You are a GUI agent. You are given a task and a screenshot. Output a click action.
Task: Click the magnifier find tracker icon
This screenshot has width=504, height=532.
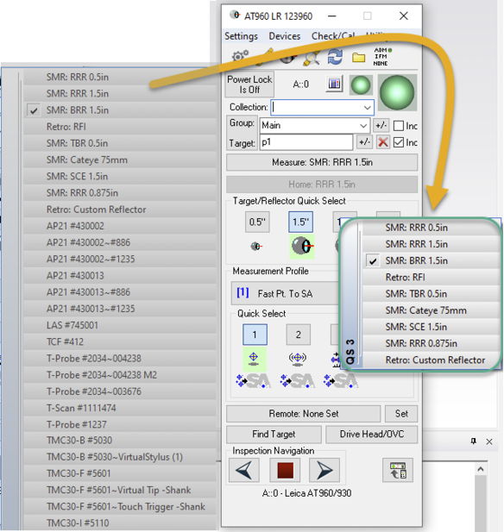pos(312,58)
